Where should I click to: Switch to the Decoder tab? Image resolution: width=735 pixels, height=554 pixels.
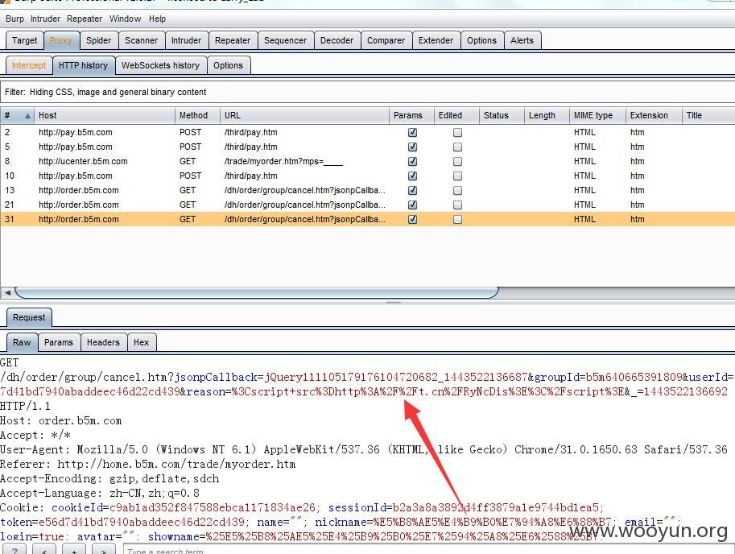pyautogui.click(x=337, y=40)
